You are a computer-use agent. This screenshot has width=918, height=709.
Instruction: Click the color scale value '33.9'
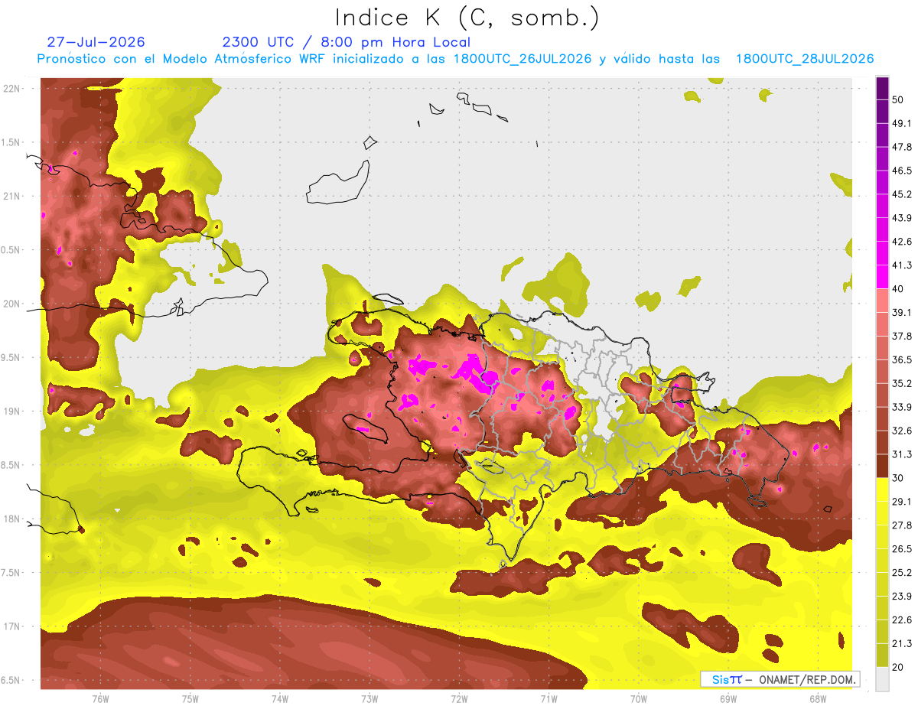pos(902,407)
